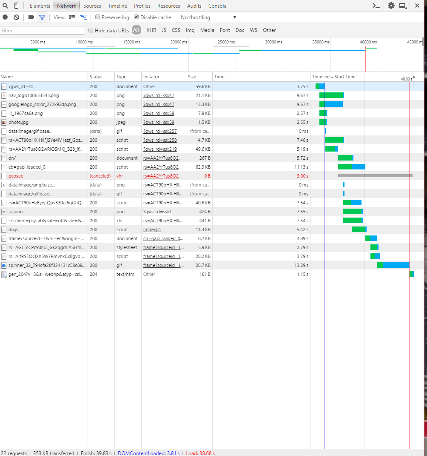This screenshot has height=456, width=427.
Task: Select the canceled gcosuc request row
Action: [212, 176]
